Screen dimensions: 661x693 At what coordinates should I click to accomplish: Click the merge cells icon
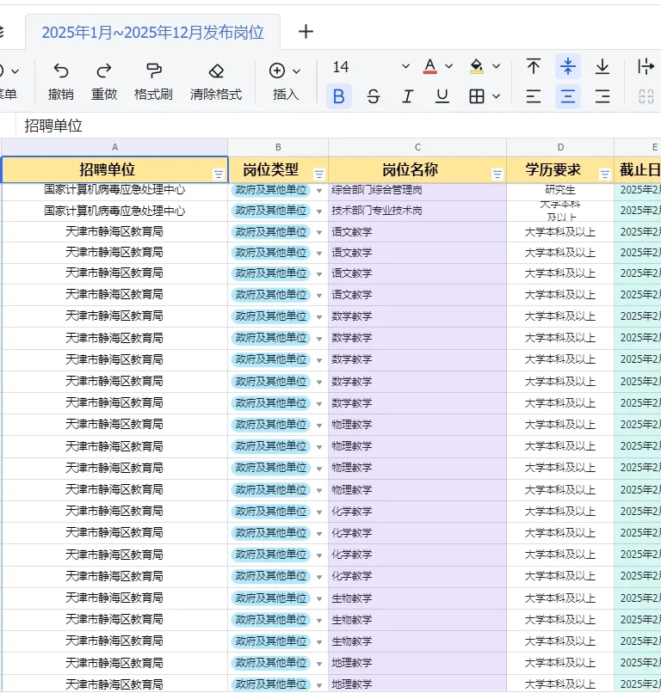point(646,96)
